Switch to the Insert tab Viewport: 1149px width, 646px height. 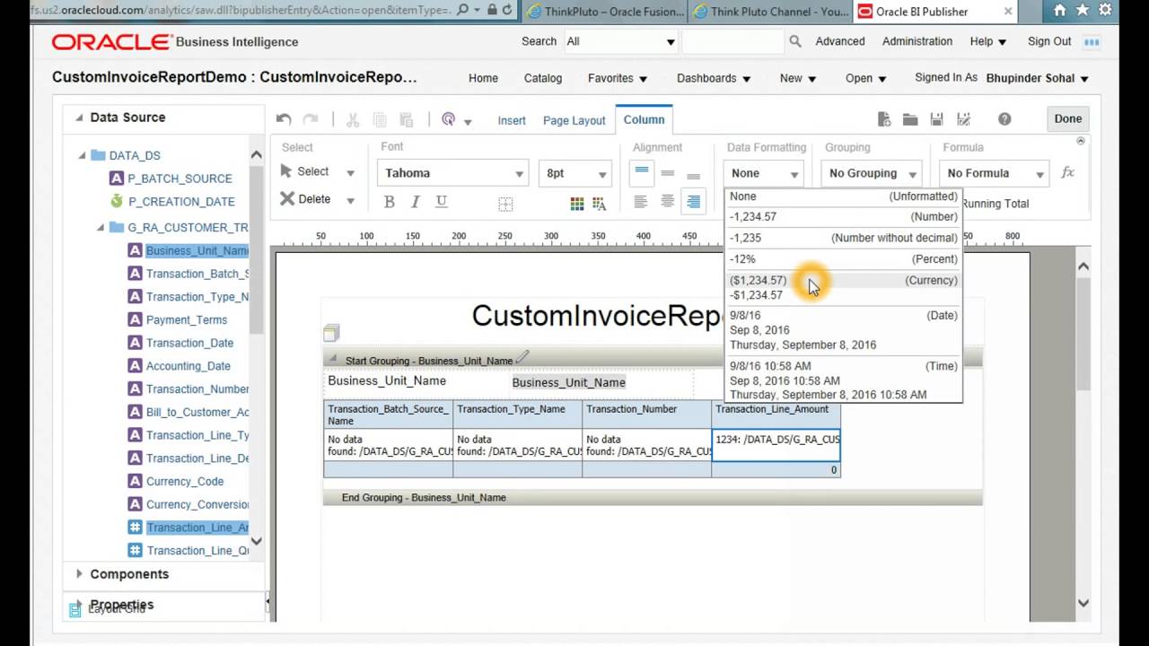(x=512, y=120)
